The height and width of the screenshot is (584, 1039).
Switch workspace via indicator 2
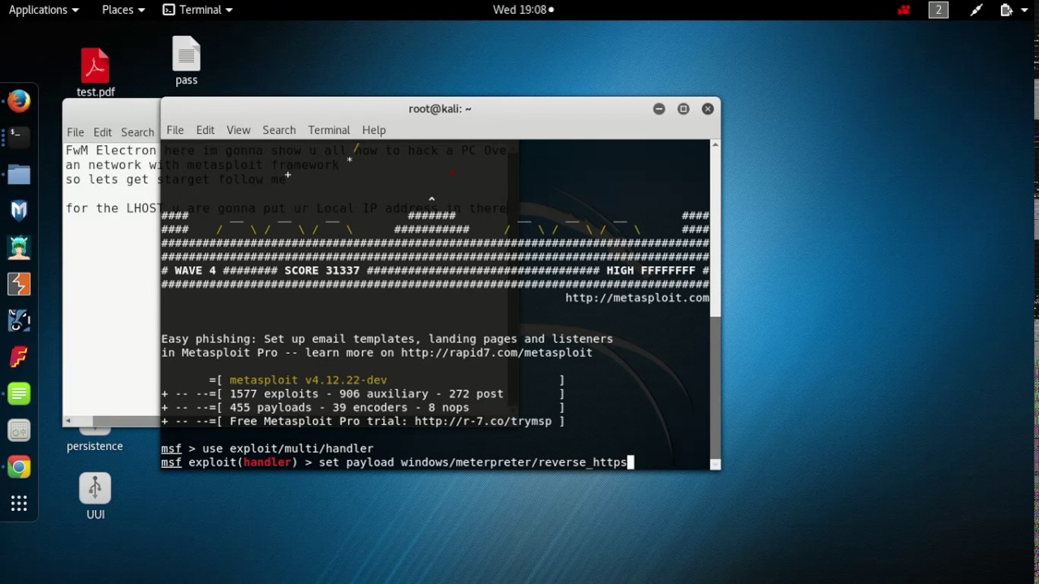point(938,10)
